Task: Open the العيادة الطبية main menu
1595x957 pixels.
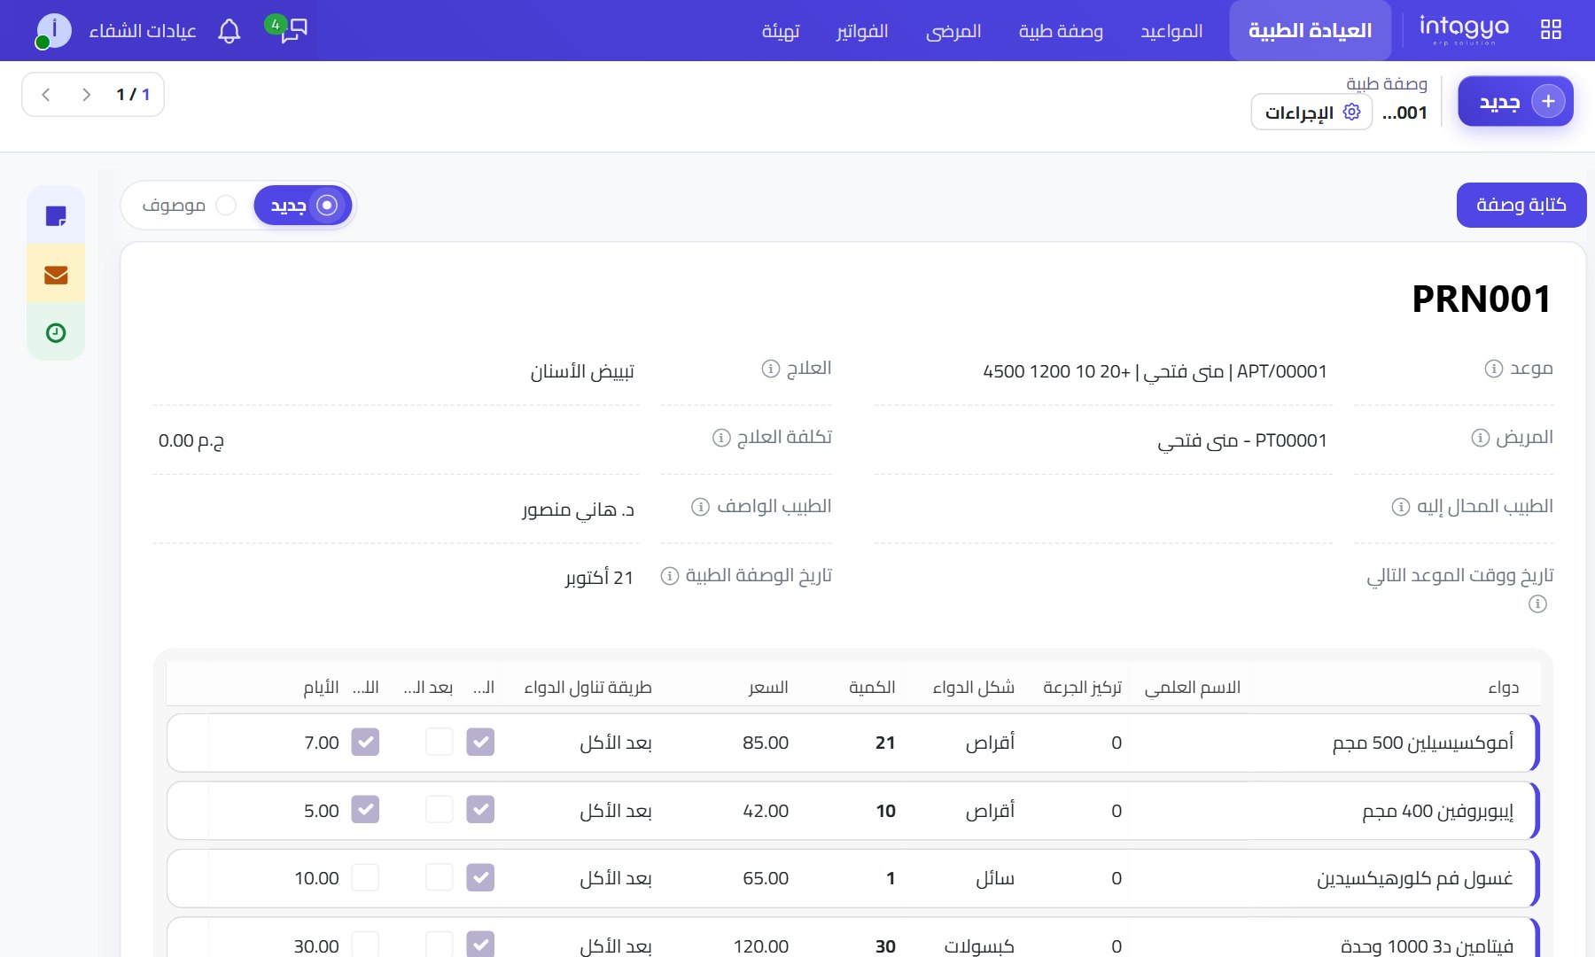Action: coord(1310,31)
